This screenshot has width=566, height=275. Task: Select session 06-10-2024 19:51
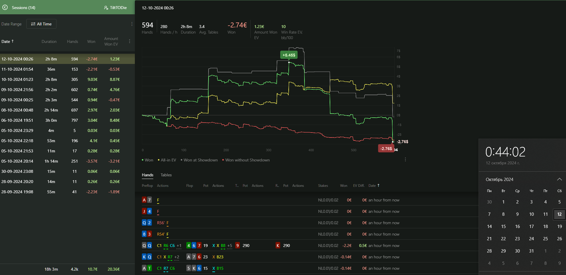[x=67, y=120]
